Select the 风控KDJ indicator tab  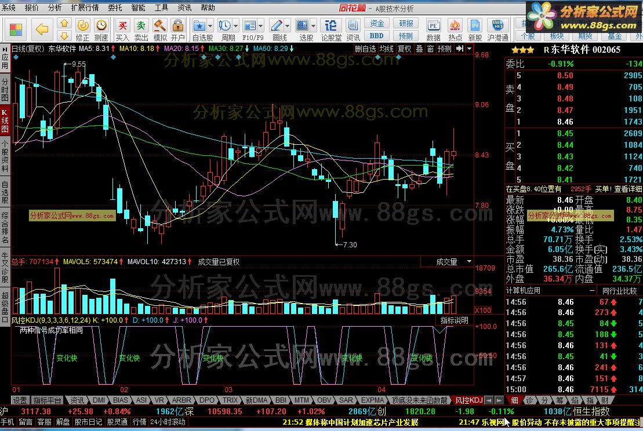coord(468,400)
